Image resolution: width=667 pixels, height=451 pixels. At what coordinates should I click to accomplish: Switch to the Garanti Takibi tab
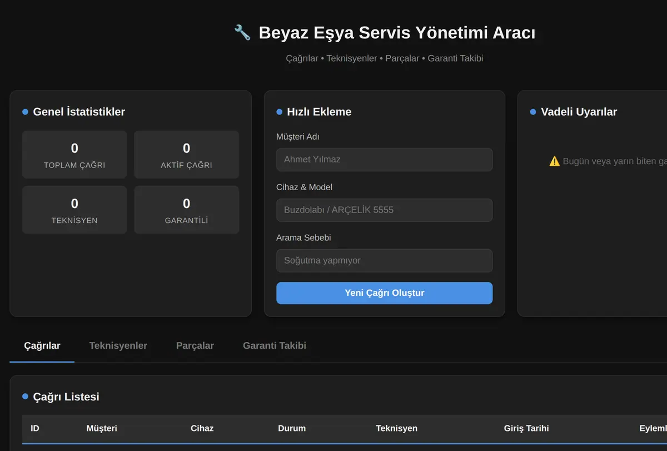275,345
